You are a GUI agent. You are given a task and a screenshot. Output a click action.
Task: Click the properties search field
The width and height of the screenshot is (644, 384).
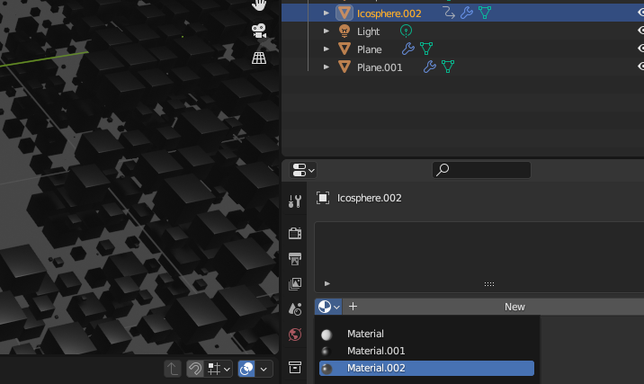click(481, 170)
